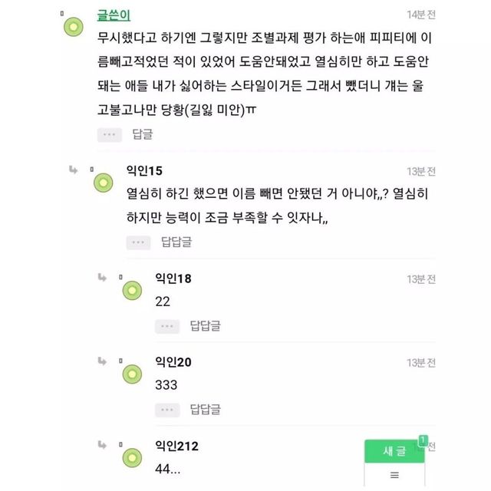This screenshot has height=491, width=491.
Task: Open the more options button under 익인18's comment
Action: pyautogui.click(x=167, y=326)
